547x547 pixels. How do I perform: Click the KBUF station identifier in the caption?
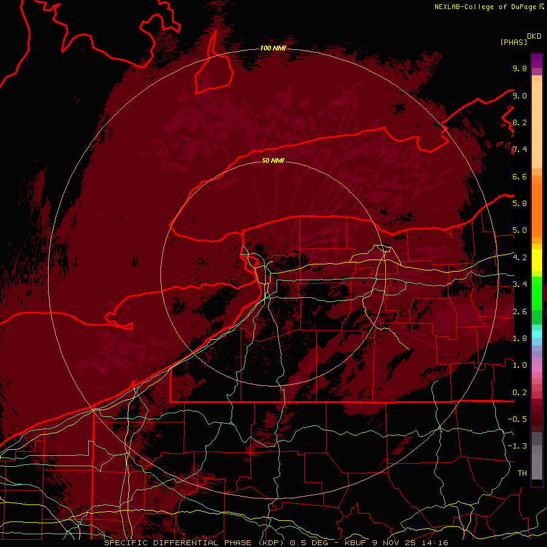pos(355,543)
